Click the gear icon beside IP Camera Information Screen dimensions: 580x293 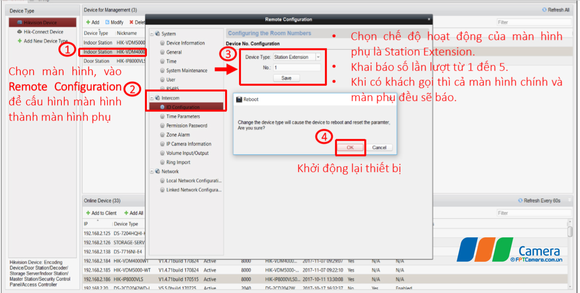[x=162, y=144]
